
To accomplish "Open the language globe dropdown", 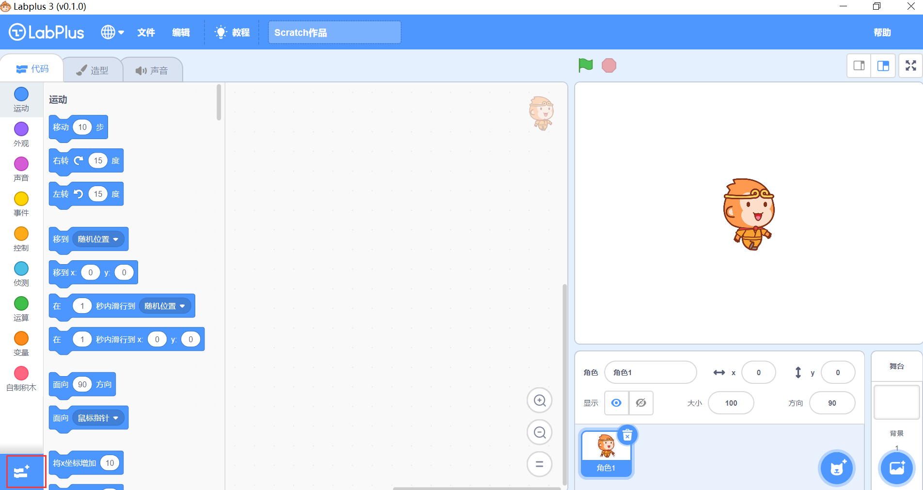I will (112, 32).
